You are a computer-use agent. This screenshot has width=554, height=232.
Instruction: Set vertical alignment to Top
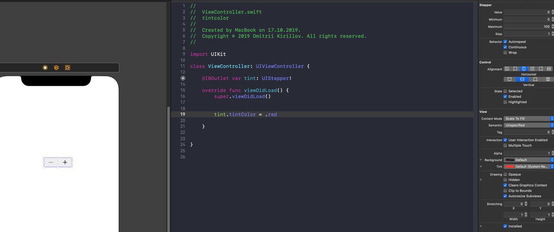[510, 79]
